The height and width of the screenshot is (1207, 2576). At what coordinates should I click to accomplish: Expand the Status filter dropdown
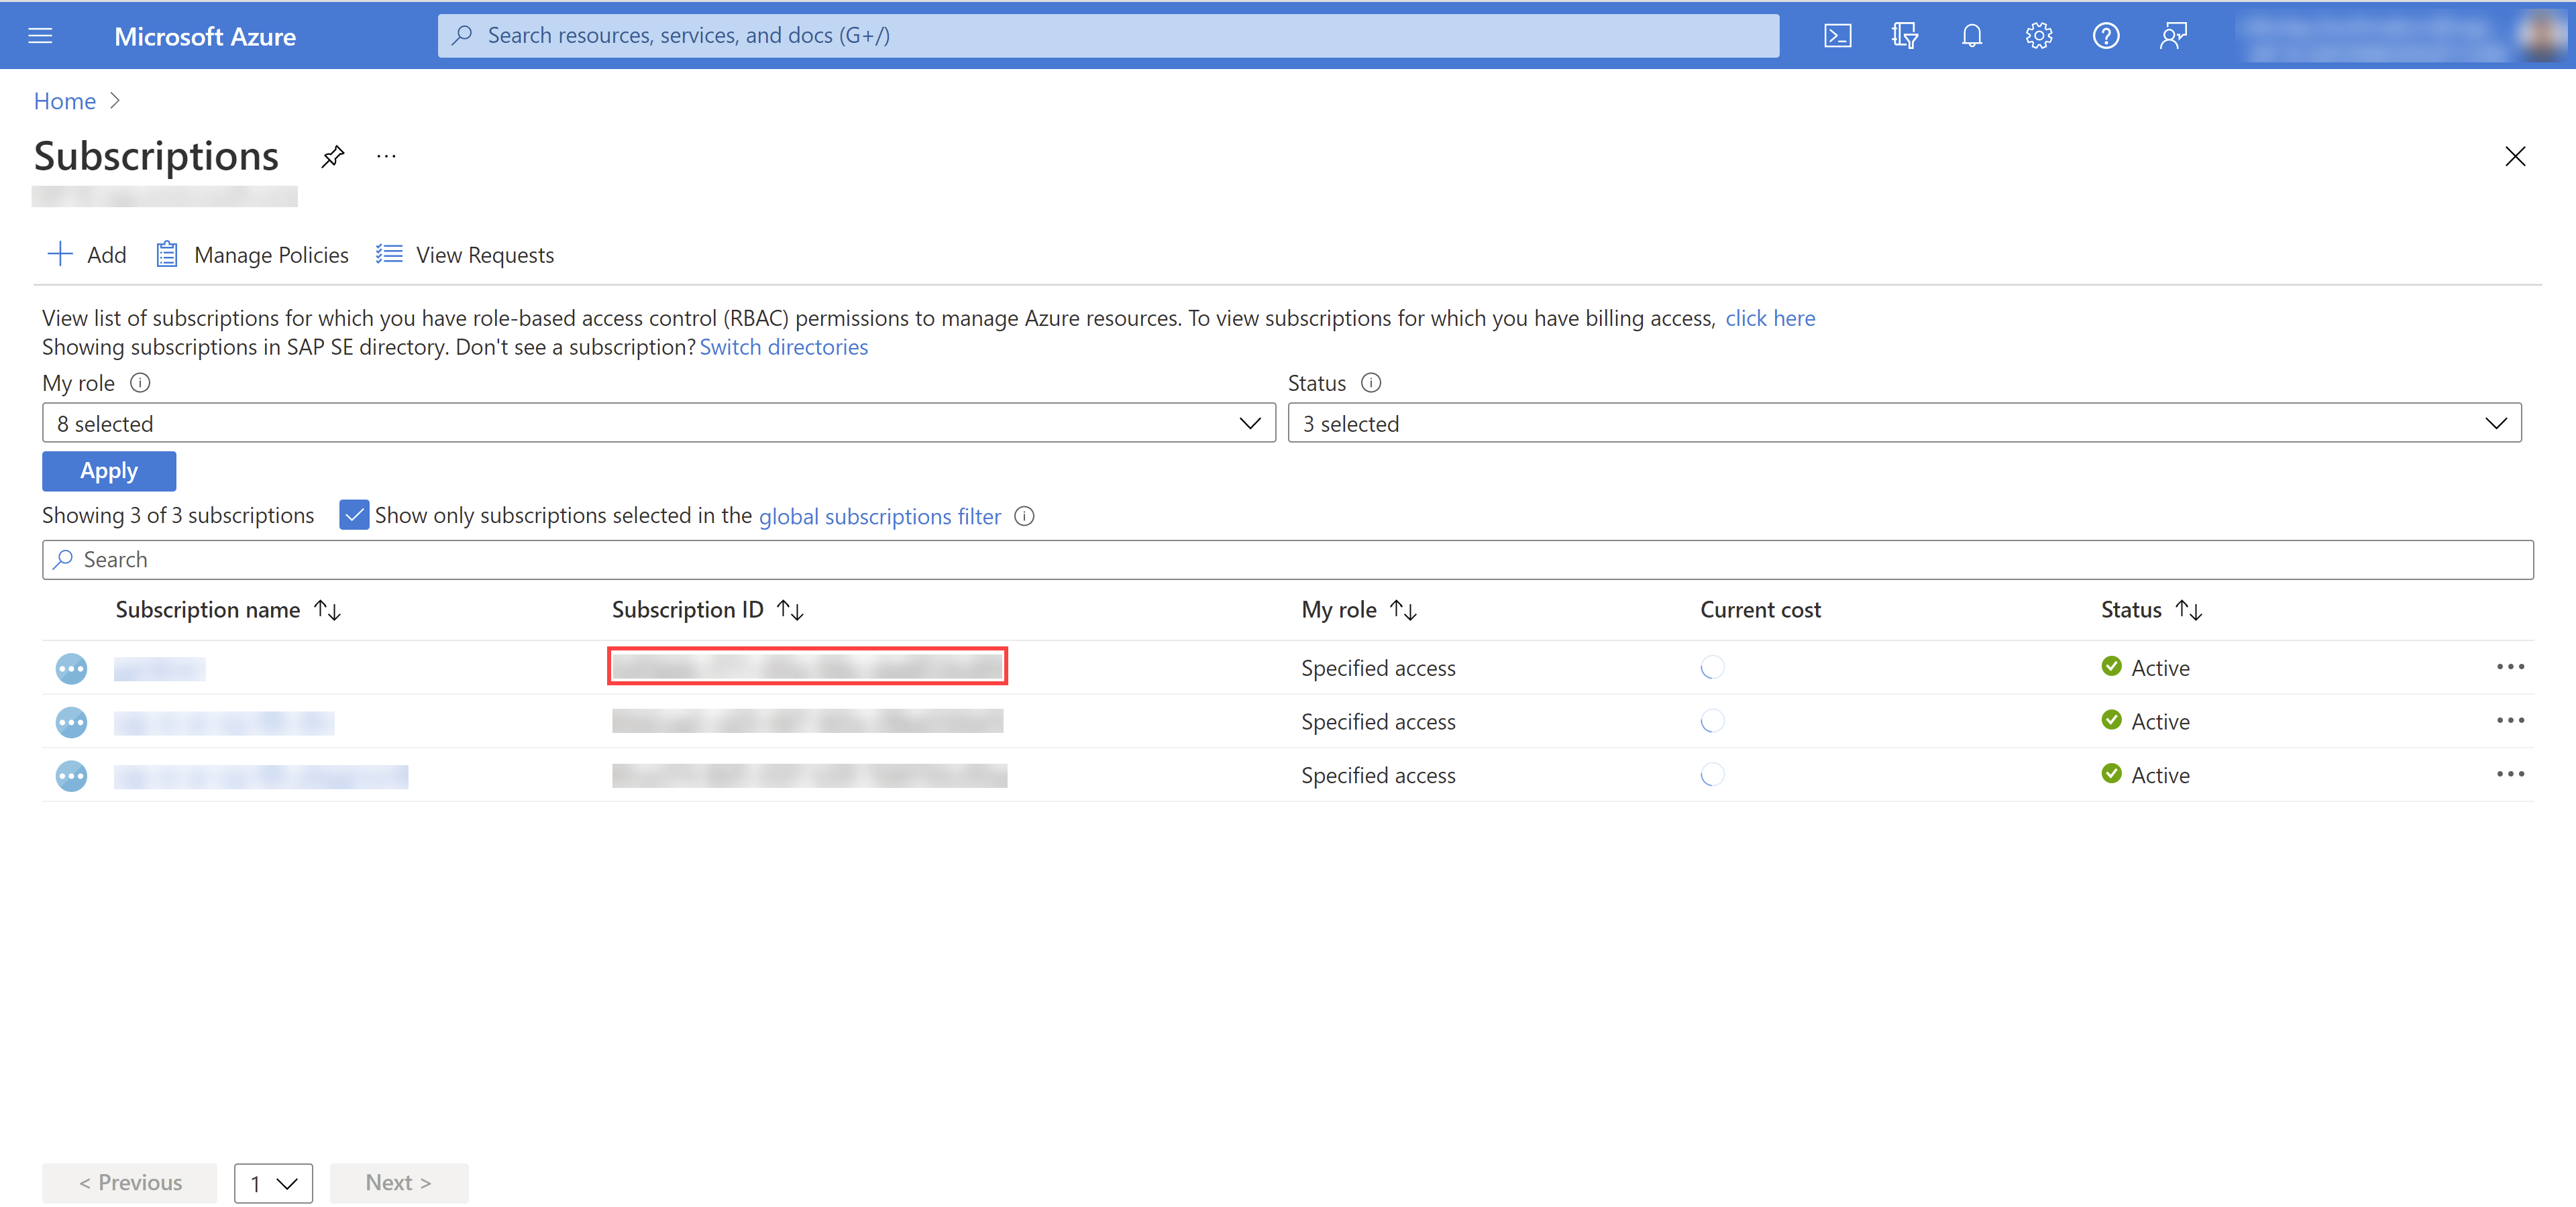pyautogui.click(x=1904, y=424)
